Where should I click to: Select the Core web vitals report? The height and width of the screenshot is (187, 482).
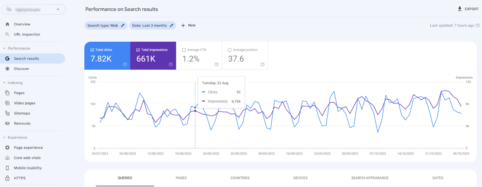[27, 158]
